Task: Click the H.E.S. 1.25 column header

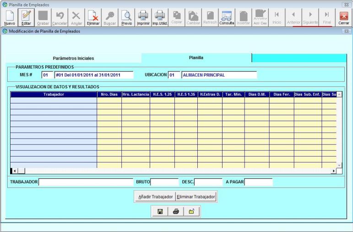Action: point(163,94)
